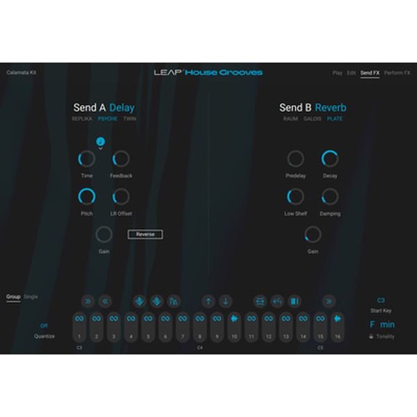Switch to the Perform FX tab
Viewport: 417px width, 417px height.
(398, 72)
